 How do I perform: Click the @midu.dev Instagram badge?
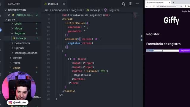18,102
